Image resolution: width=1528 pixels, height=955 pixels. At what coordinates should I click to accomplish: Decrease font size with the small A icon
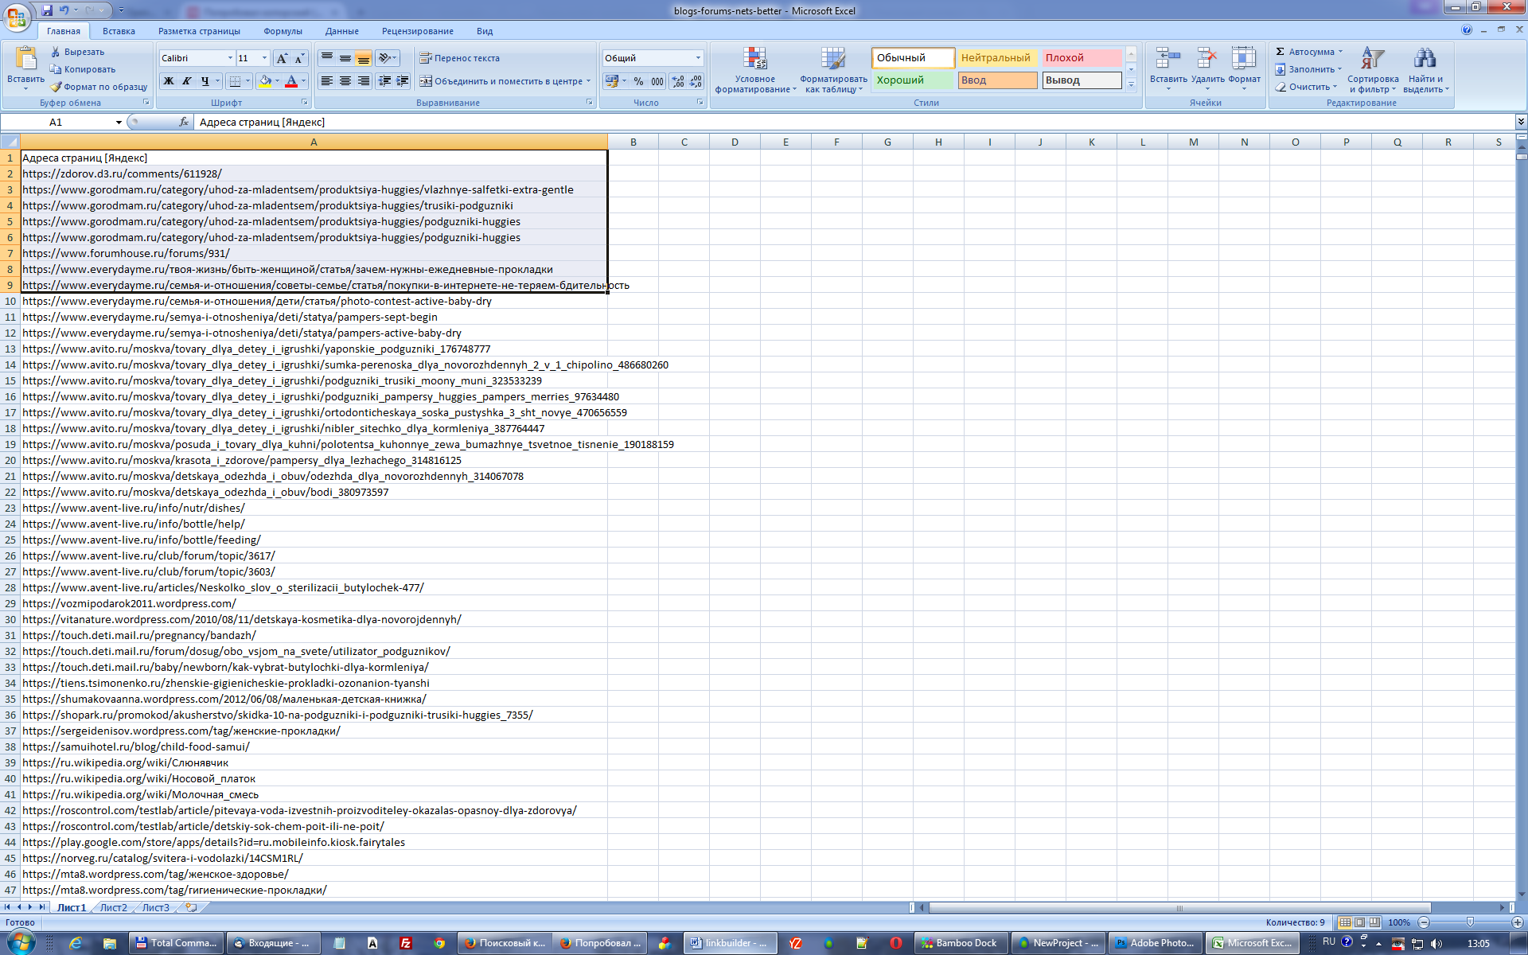299,58
